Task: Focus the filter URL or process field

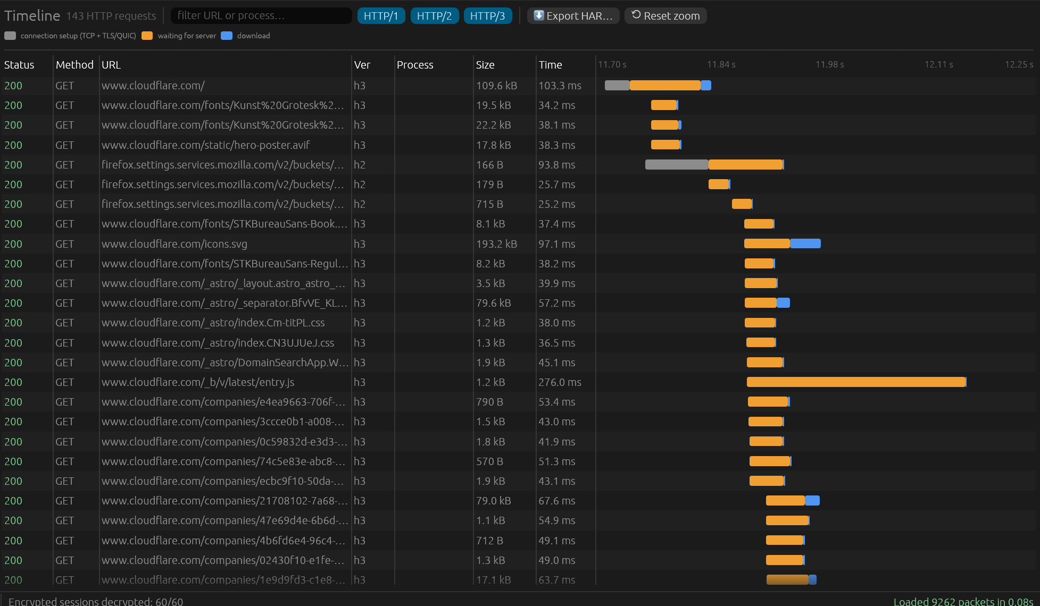Action: pyautogui.click(x=261, y=15)
